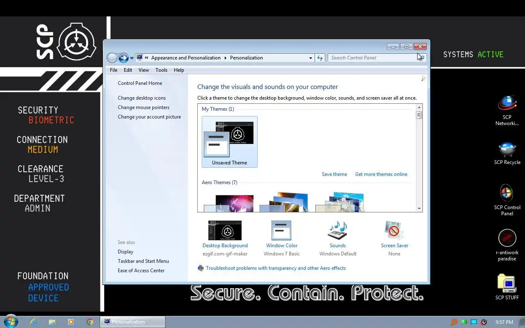Select the first Aero theme thumbnail
525x328 pixels.
228,204
